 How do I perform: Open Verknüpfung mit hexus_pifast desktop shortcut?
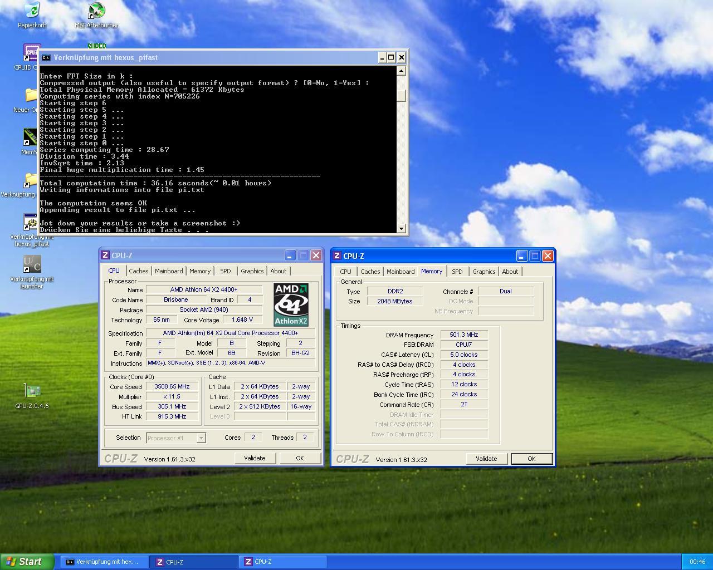click(32, 230)
